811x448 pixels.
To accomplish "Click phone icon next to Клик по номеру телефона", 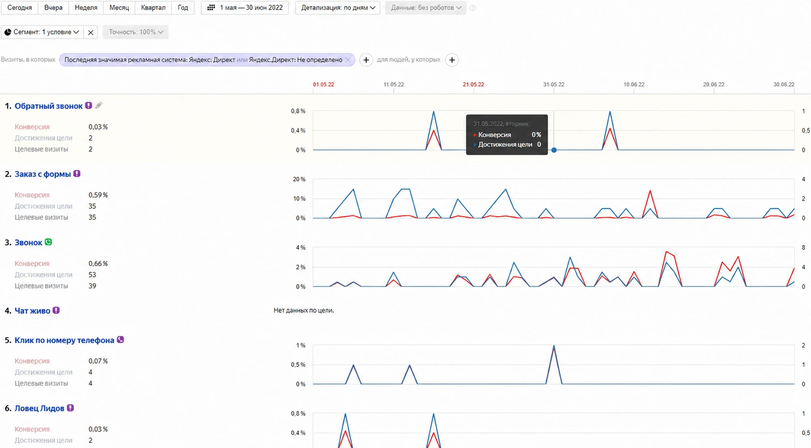I will coord(120,340).
